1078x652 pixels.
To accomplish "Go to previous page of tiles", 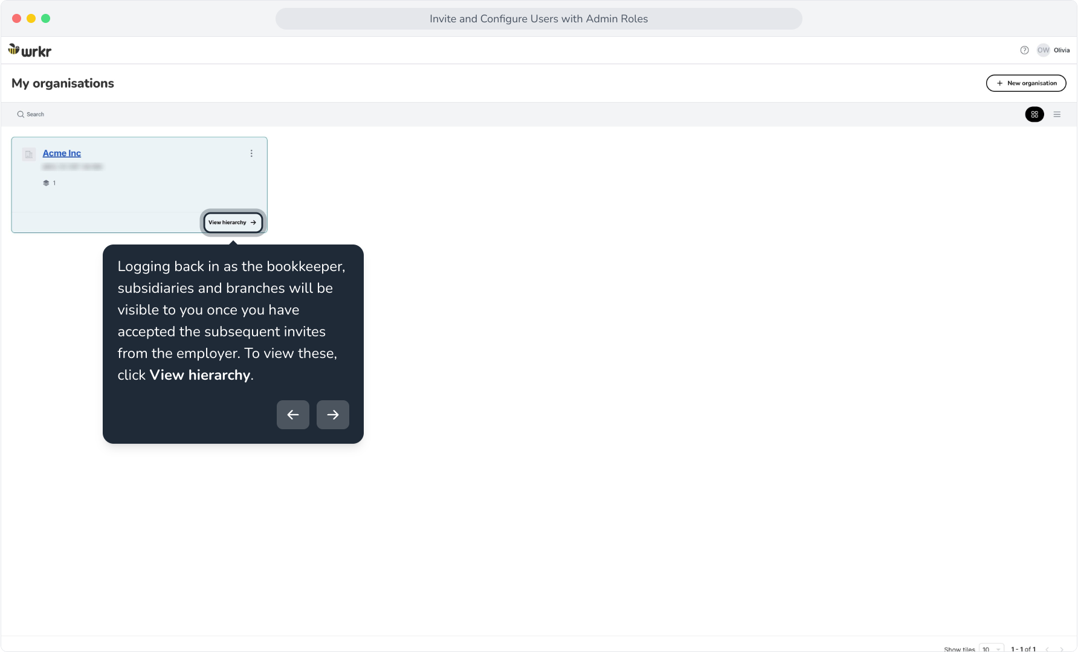I will [x=1047, y=649].
